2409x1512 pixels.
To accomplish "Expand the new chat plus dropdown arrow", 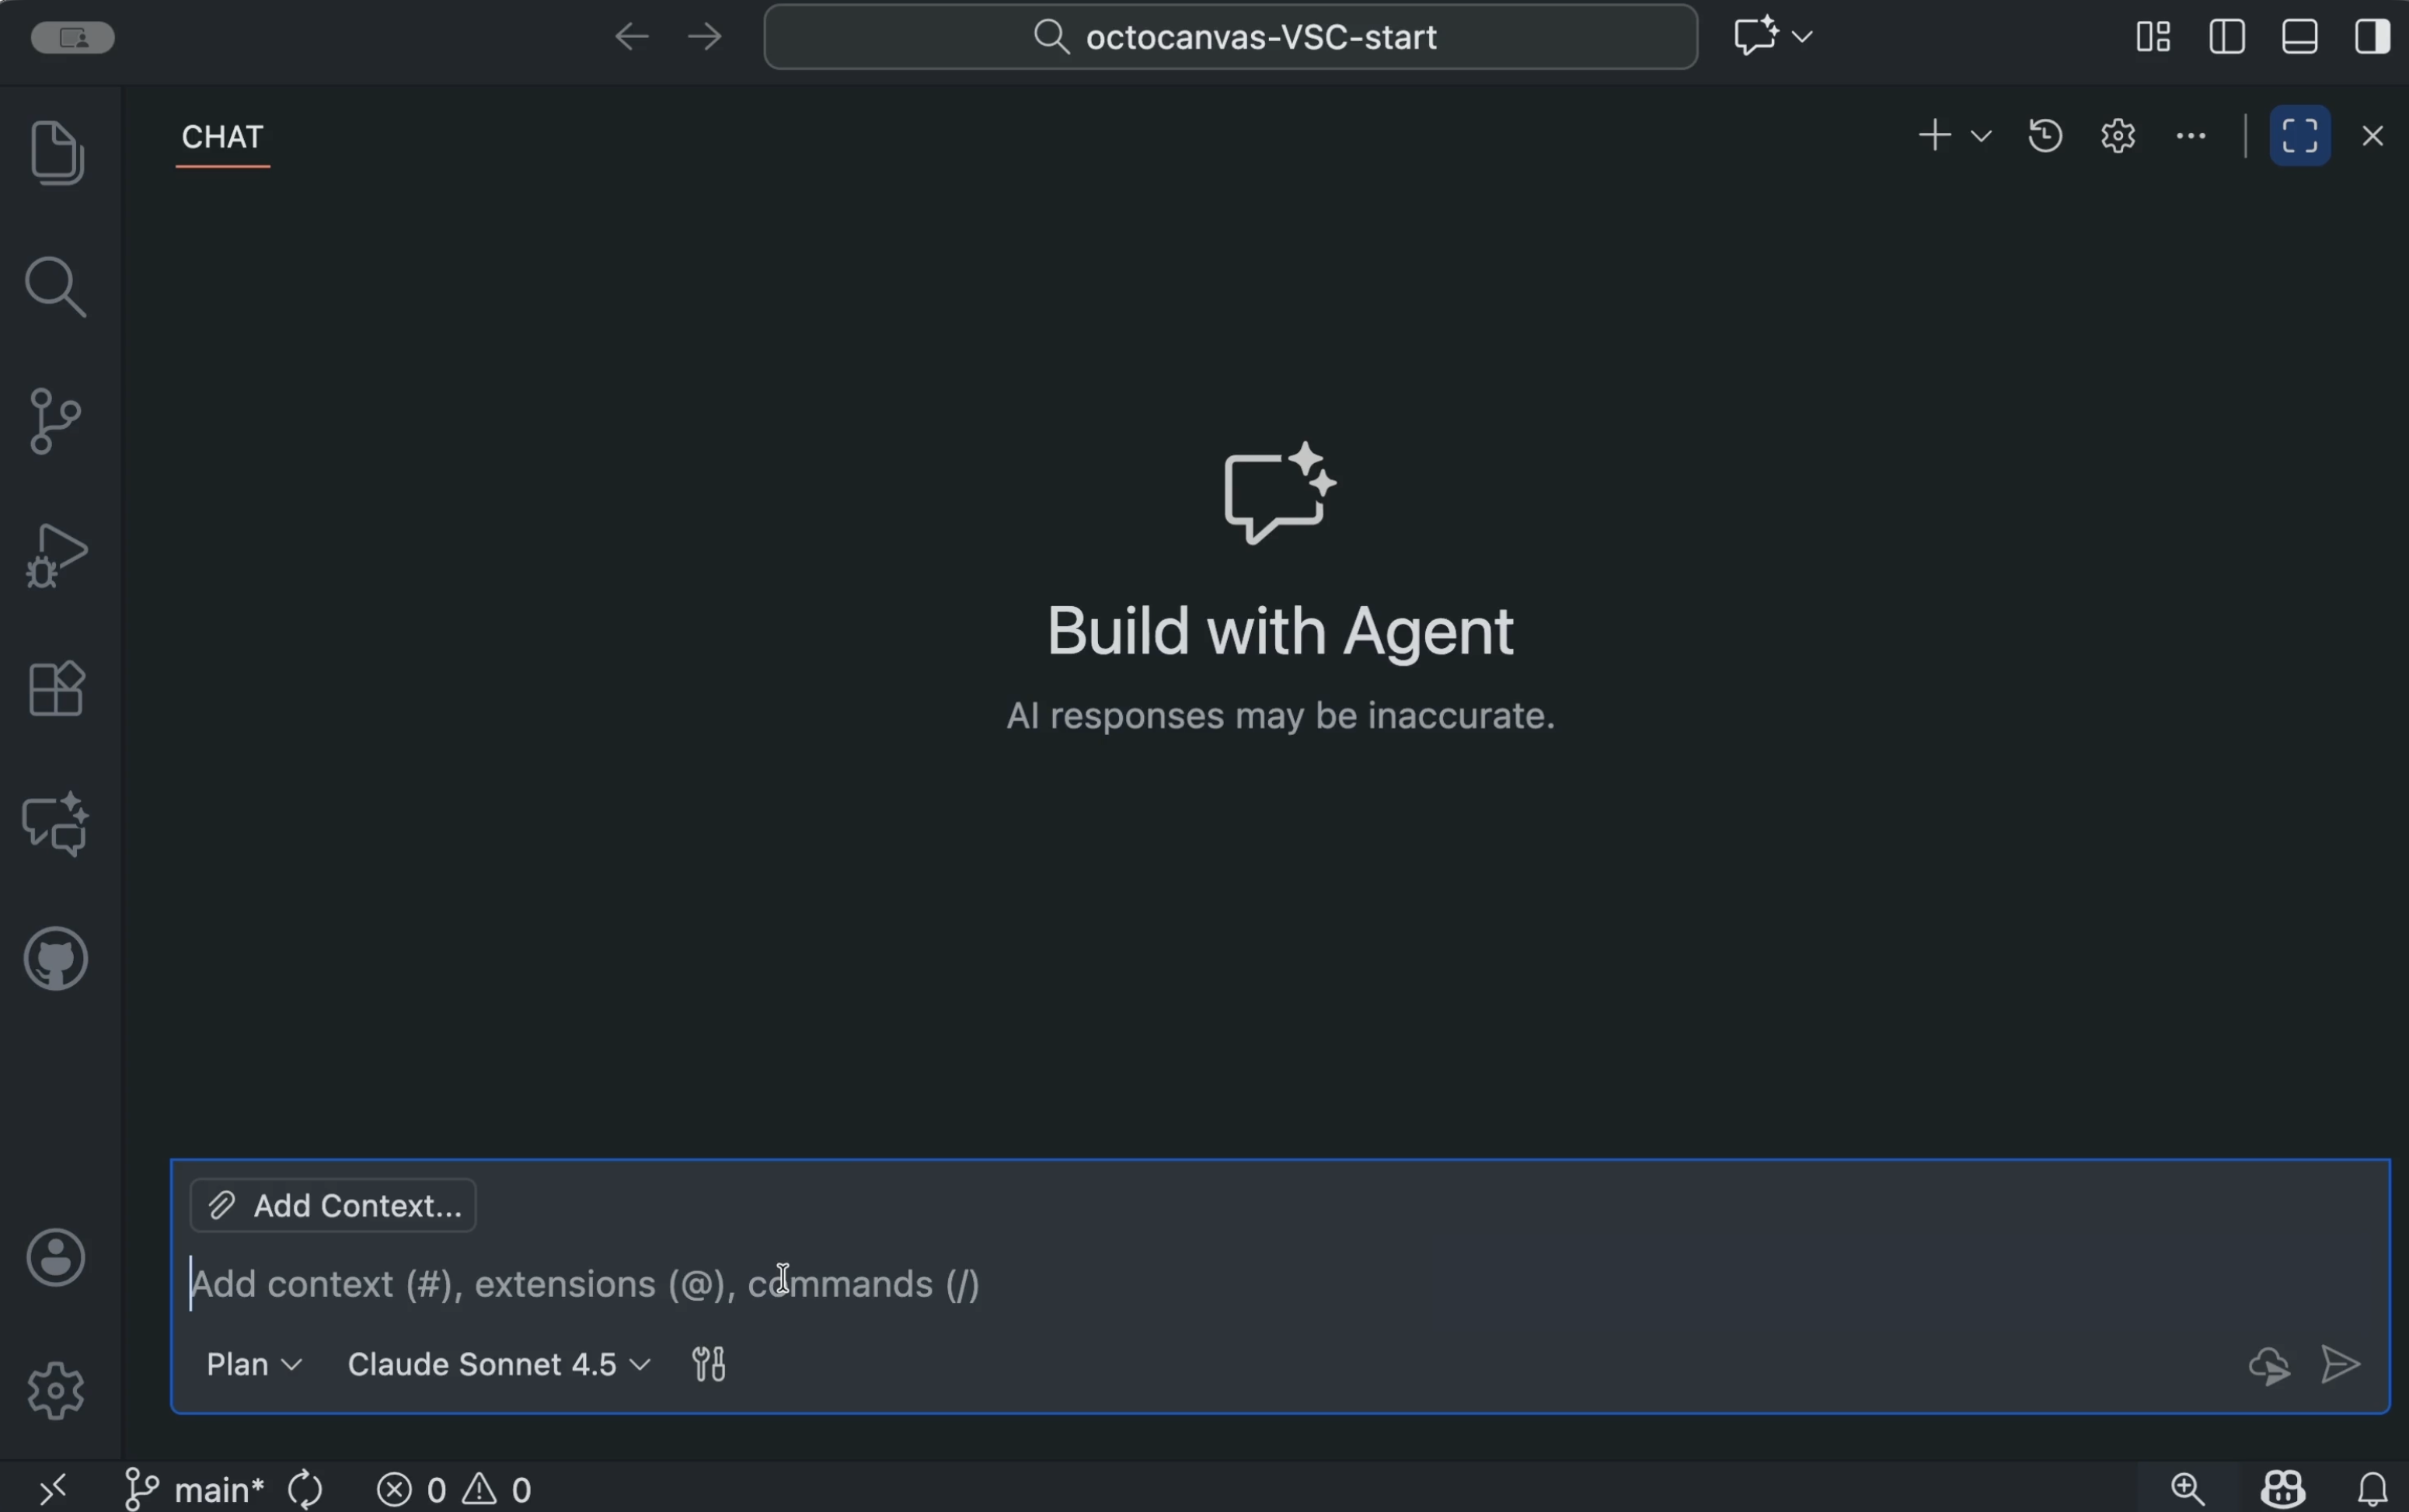I will [1980, 135].
